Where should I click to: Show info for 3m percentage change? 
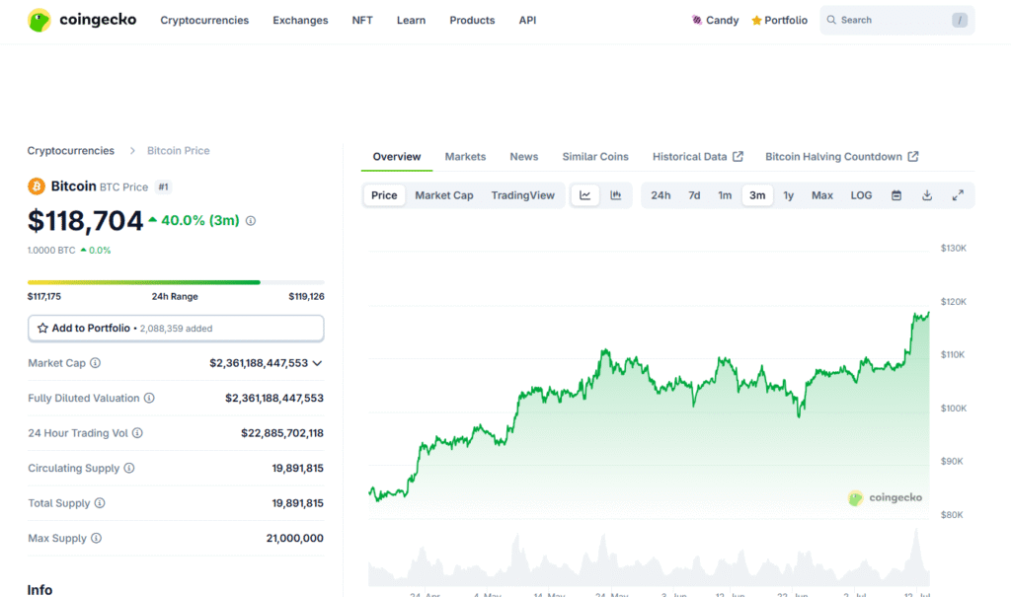click(251, 221)
